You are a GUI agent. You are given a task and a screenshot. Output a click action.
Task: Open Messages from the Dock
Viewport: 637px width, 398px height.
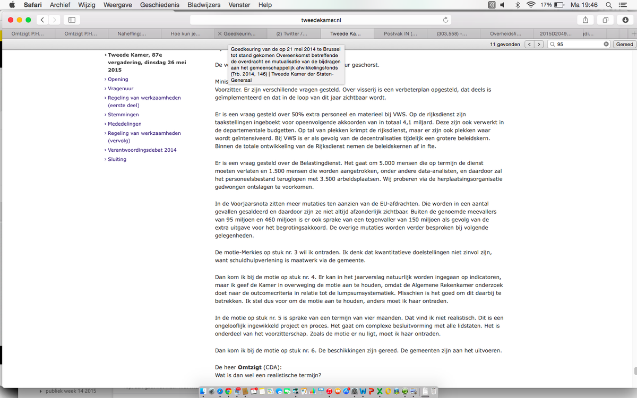pos(279,391)
